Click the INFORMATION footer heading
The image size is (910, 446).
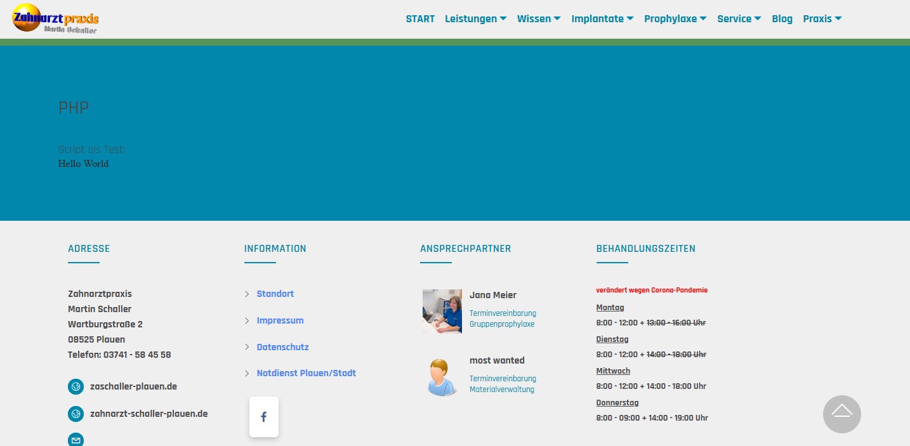click(x=275, y=249)
